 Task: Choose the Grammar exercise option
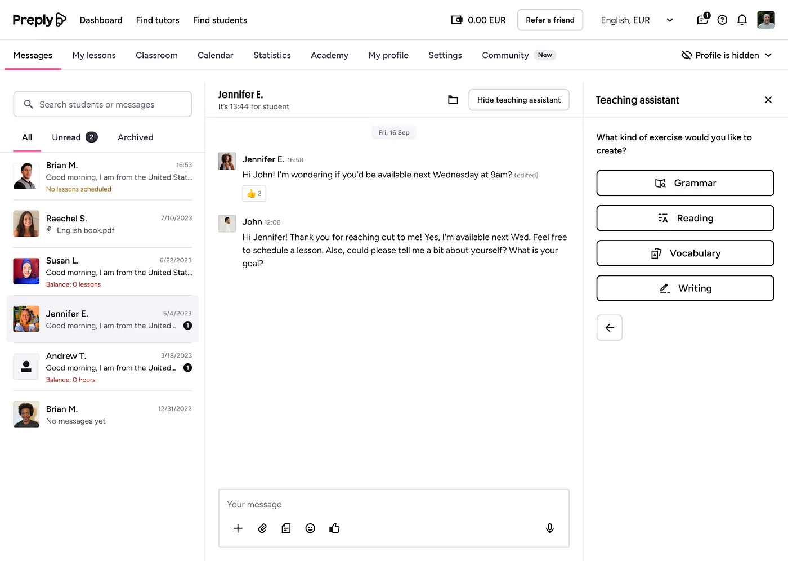(x=685, y=183)
